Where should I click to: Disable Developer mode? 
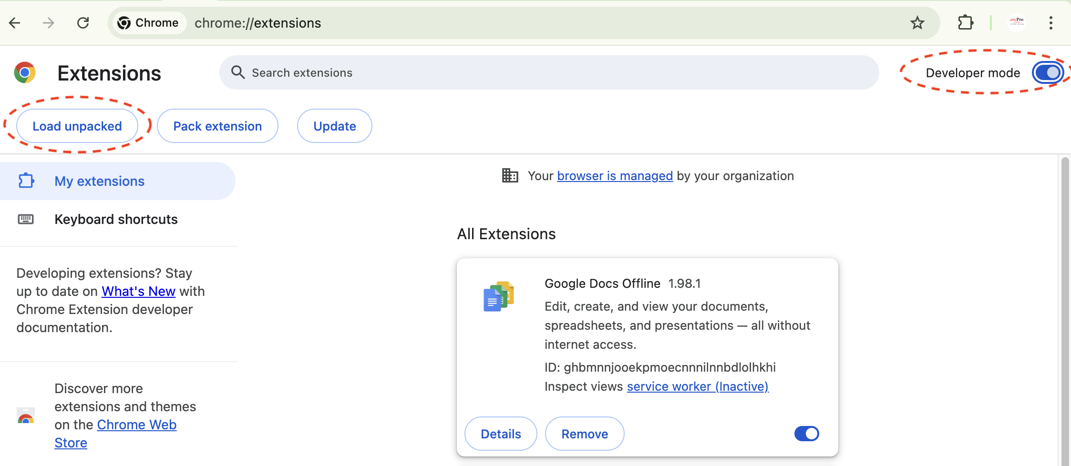(1047, 72)
